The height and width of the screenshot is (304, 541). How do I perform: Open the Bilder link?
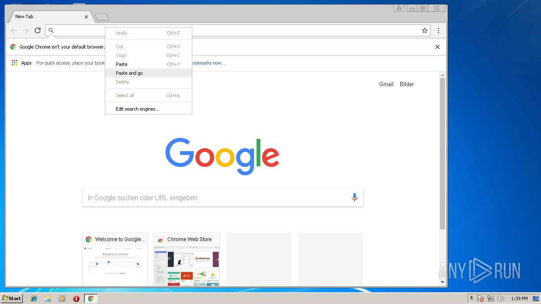coord(407,84)
